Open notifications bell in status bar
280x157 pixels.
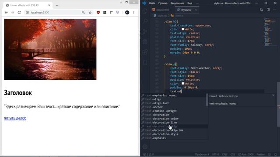pos(275,154)
